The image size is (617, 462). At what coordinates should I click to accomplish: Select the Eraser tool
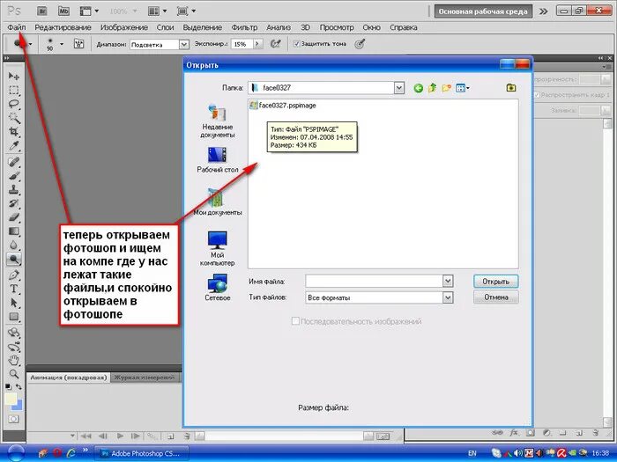click(x=14, y=217)
